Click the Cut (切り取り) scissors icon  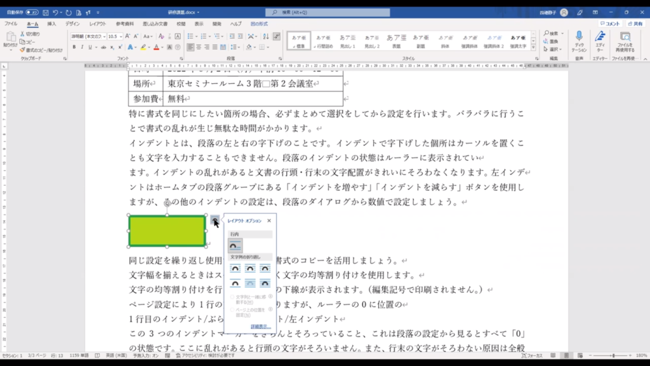click(22, 34)
